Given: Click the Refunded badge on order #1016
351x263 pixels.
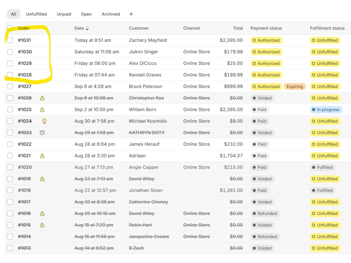Looking at the screenshot, I should point(265,214).
